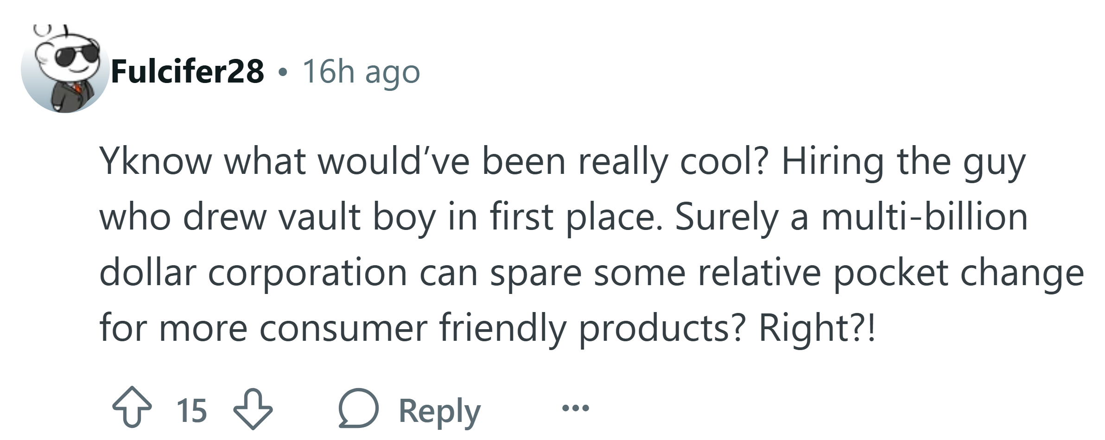This screenshot has width=1105, height=440.
Task: Click the sunglasses on the Snoo avatar
Action: 78,57
